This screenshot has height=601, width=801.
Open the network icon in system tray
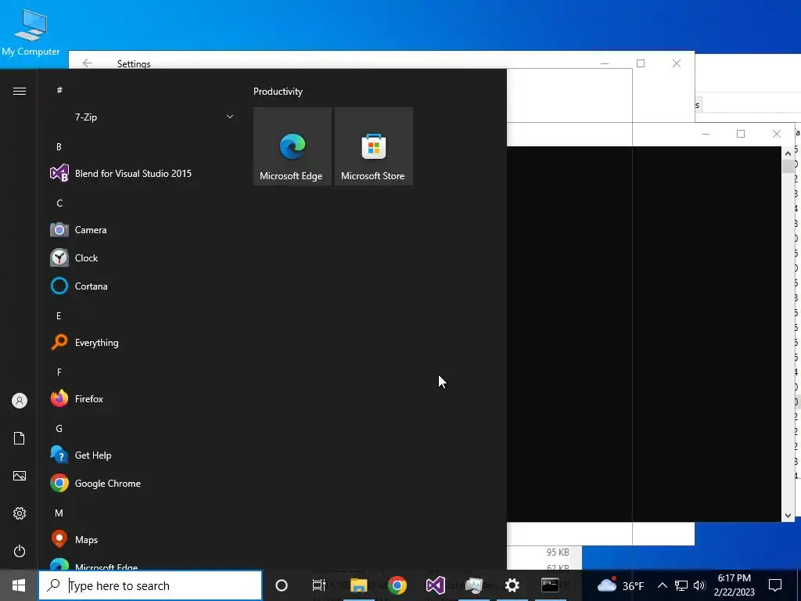click(681, 585)
